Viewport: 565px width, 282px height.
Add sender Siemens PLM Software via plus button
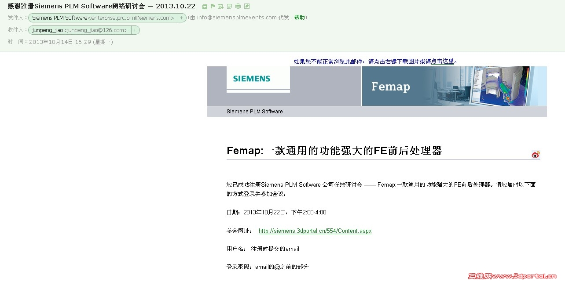[181, 18]
